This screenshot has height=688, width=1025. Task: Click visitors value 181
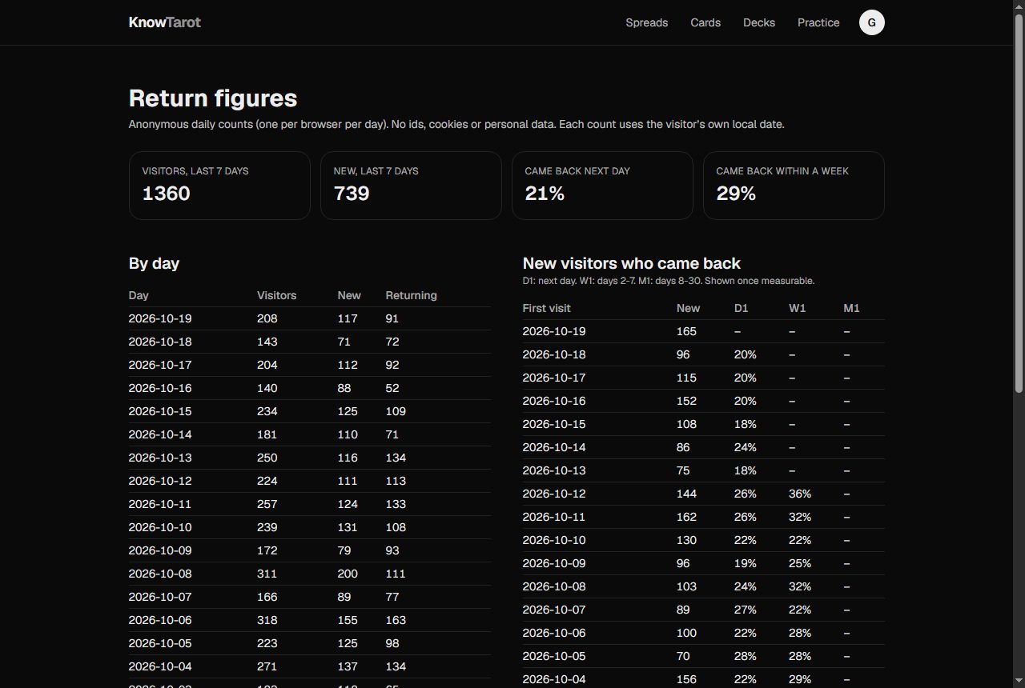tap(267, 434)
